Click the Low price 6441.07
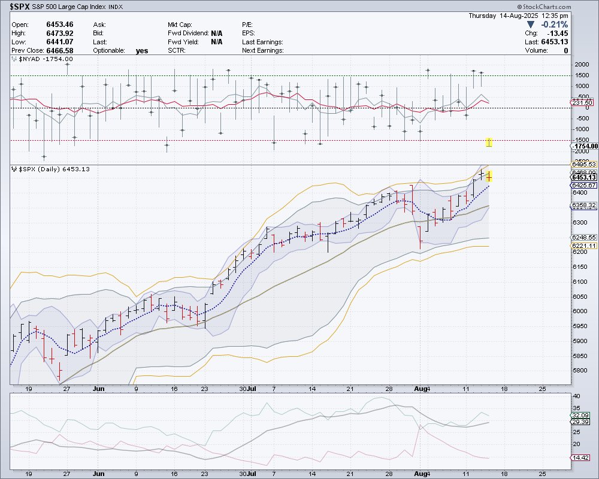 pos(59,42)
